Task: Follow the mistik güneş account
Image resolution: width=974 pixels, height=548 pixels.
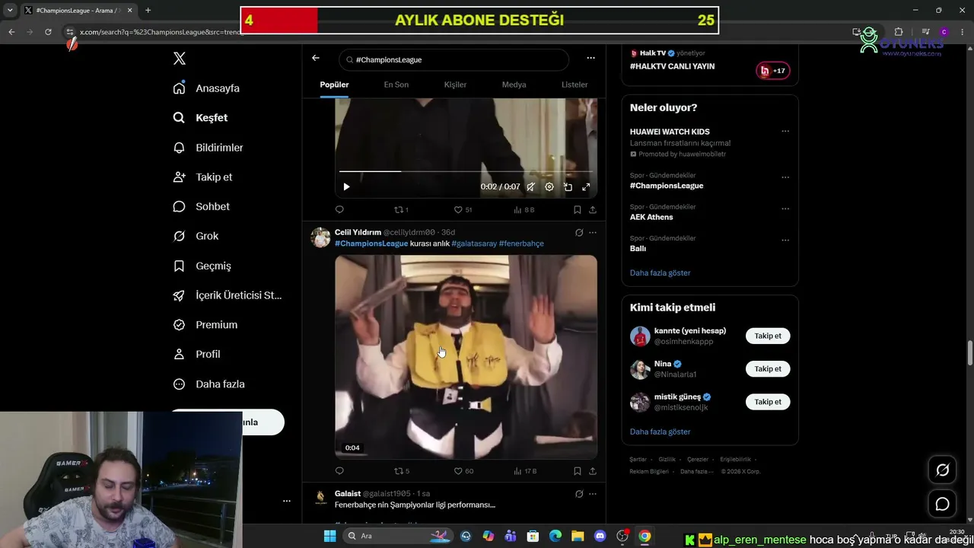Action: tap(768, 402)
